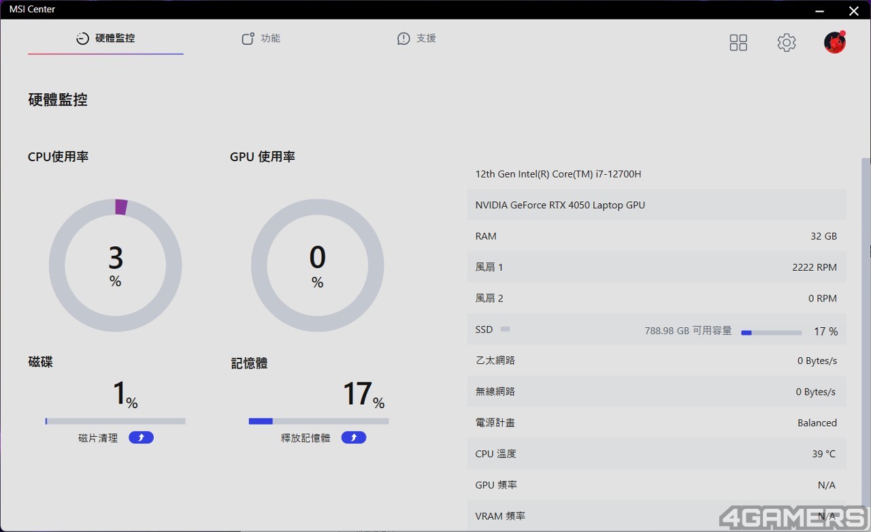Open the 支援 support tab

pos(416,38)
